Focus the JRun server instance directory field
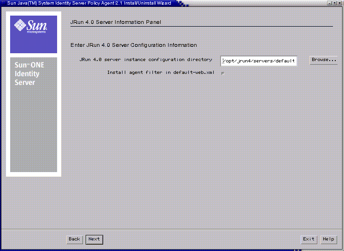The width and height of the screenshot is (344, 251). (259, 61)
